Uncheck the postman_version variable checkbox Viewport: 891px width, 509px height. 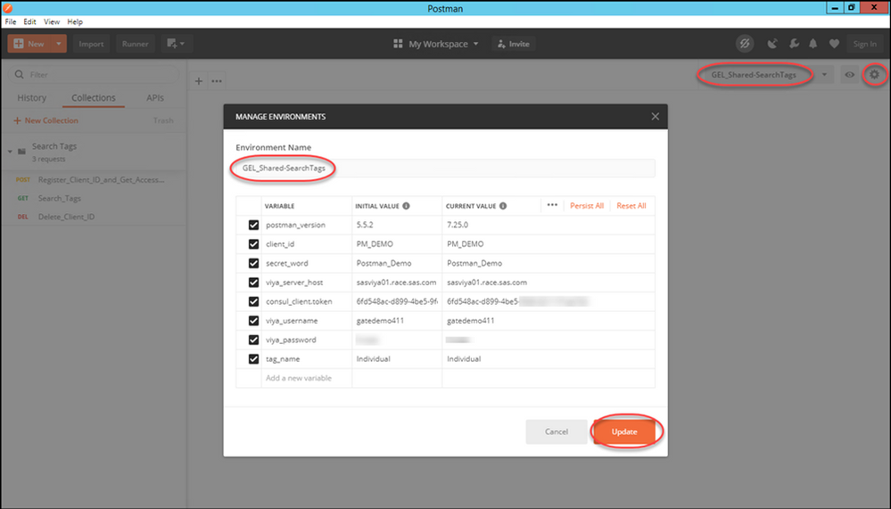point(253,225)
